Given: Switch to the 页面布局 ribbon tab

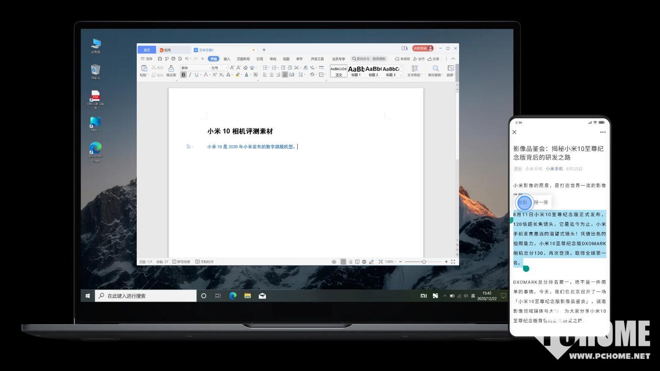Looking at the screenshot, I should point(243,59).
